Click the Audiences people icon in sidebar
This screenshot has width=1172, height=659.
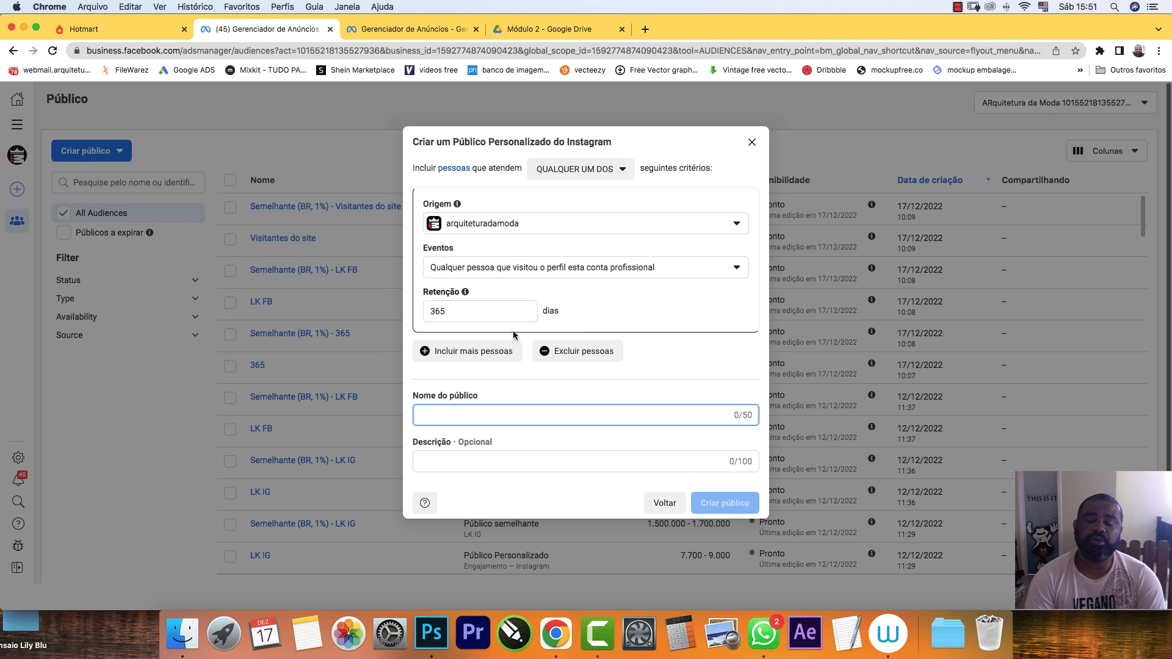[17, 220]
